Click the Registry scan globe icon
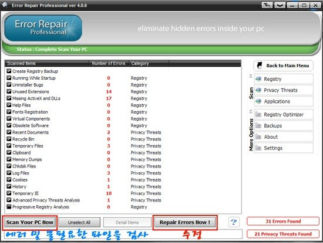This screenshot has height=243, width=323. [x=258, y=79]
